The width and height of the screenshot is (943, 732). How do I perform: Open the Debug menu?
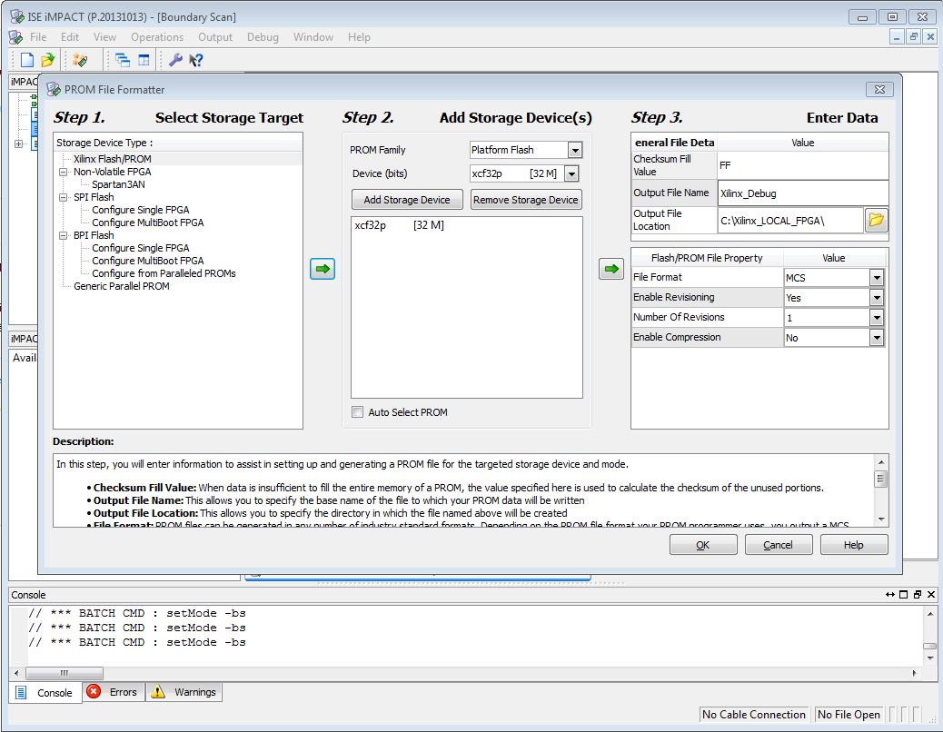pyautogui.click(x=263, y=37)
